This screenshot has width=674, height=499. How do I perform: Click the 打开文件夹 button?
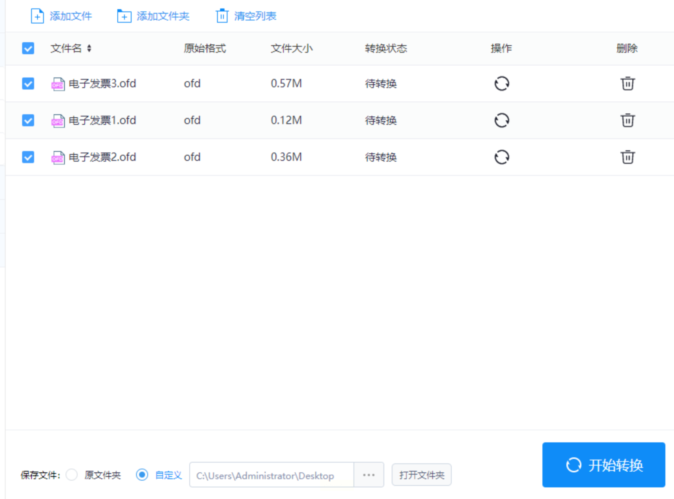click(x=421, y=475)
